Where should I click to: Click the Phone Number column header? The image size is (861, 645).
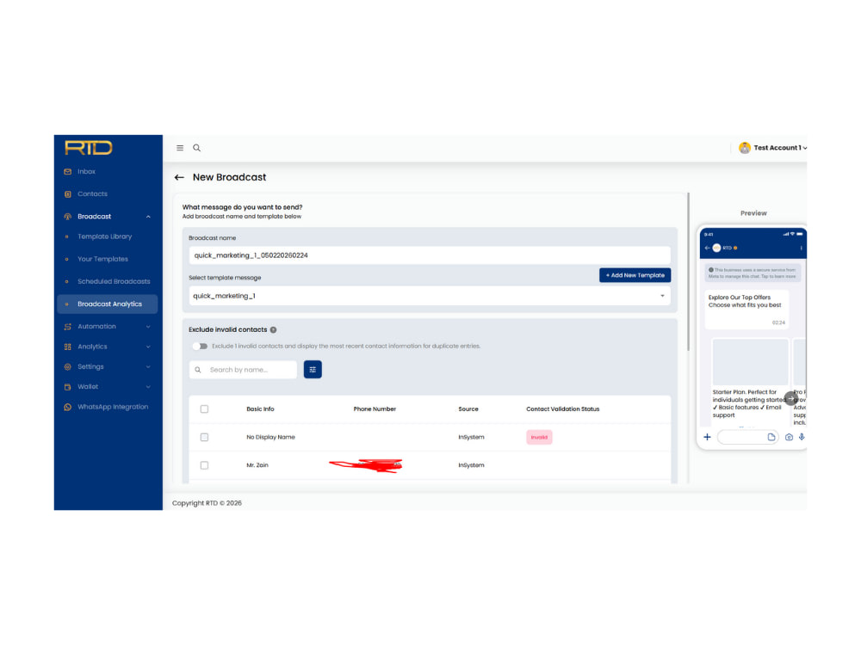(375, 409)
